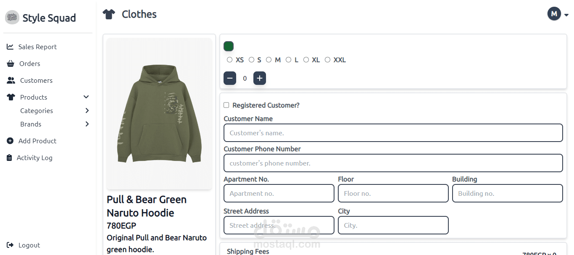
Task: View the Activity Log
Action: point(34,158)
